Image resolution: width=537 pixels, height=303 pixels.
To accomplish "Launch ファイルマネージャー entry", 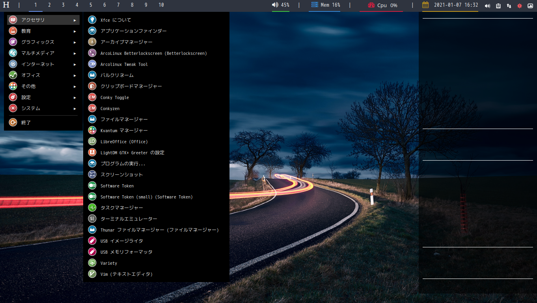I will point(156,119).
